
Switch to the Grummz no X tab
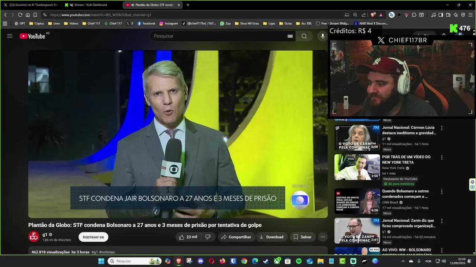pos(30,5)
